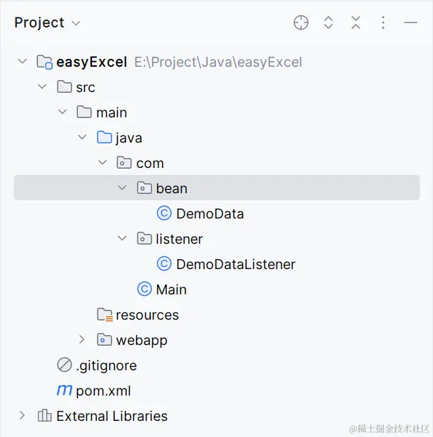Image resolution: width=433 pixels, height=437 pixels.
Task: Click the Expand All toolbar icon
Action: point(328,22)
